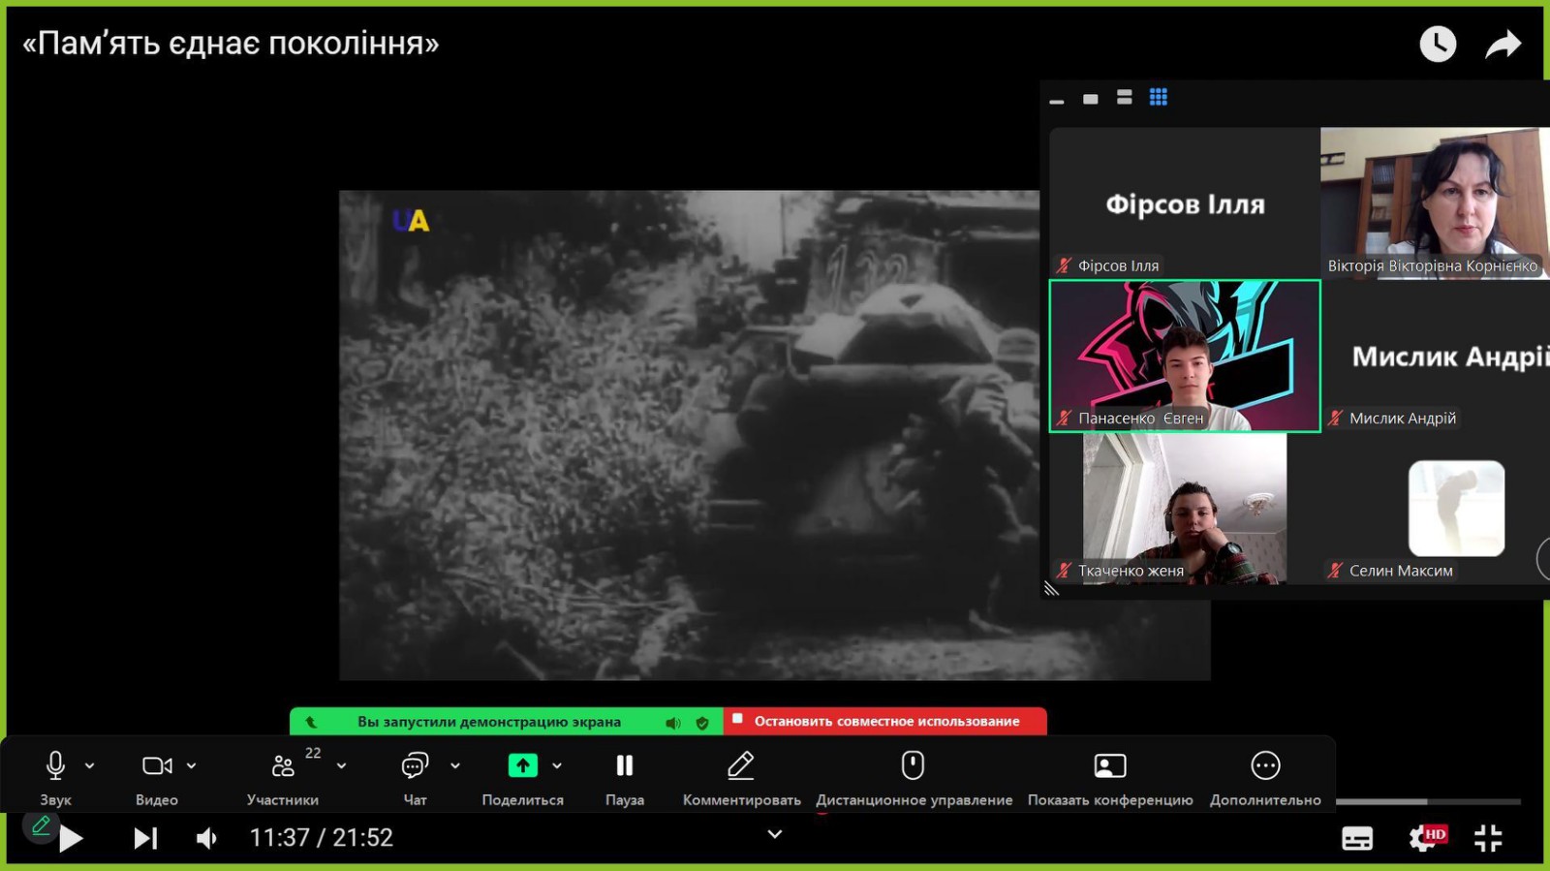Open the Комментировать annotate pencil tool

pos(741,765)
